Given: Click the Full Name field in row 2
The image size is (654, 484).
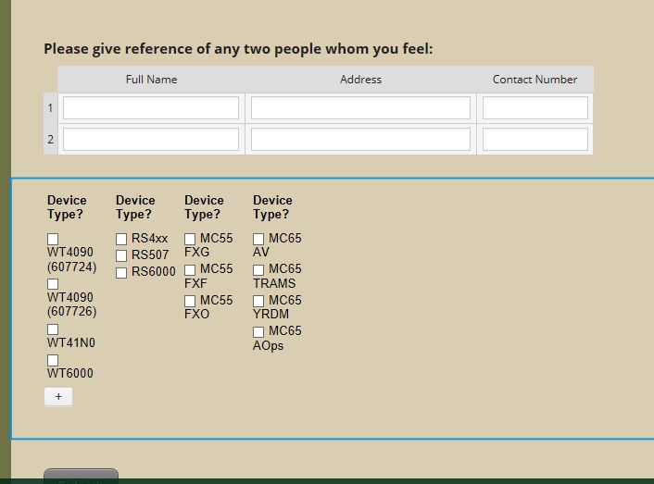Looking at the screenshot, I should click(151, 140).
